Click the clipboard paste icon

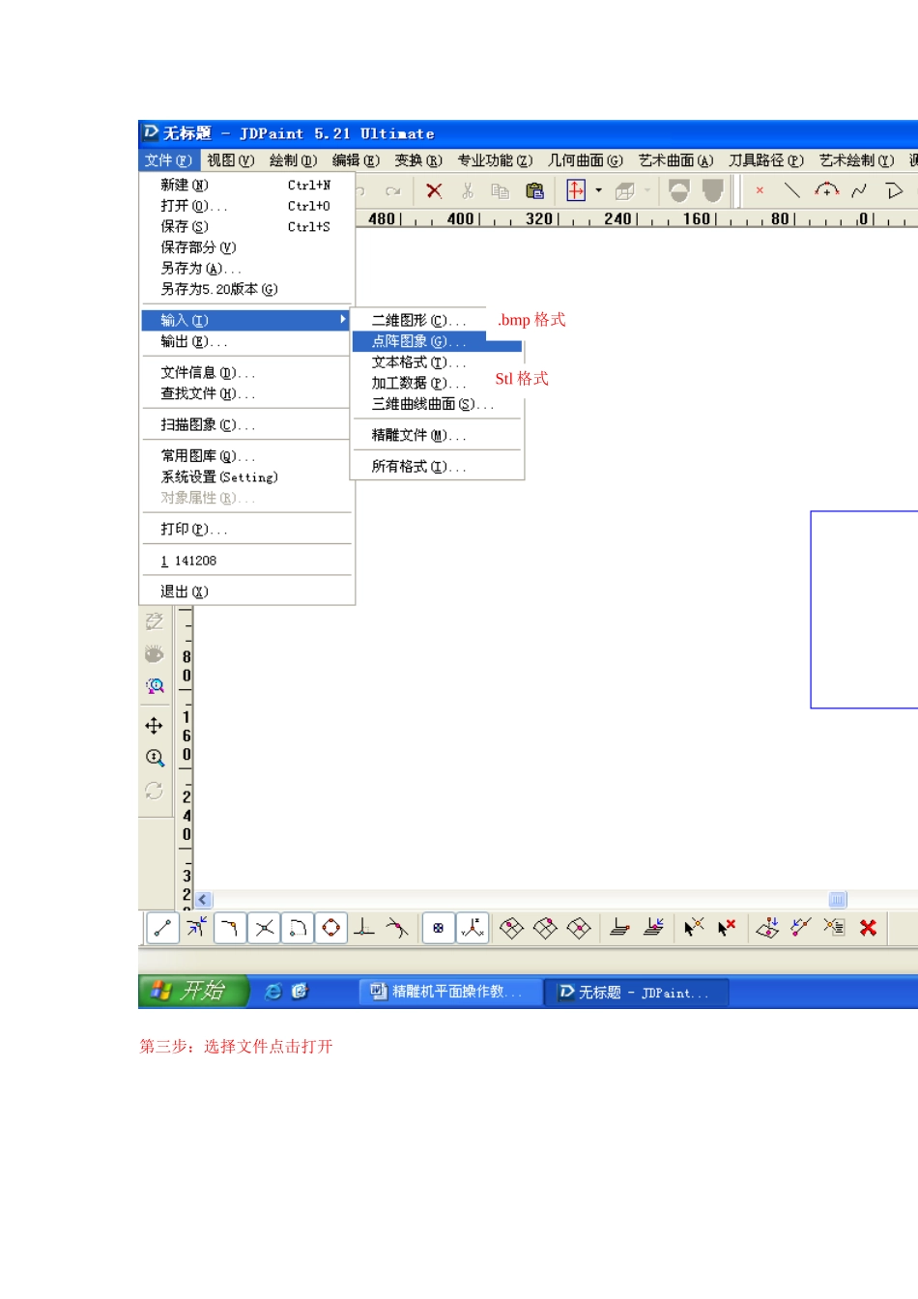point(534,191)
